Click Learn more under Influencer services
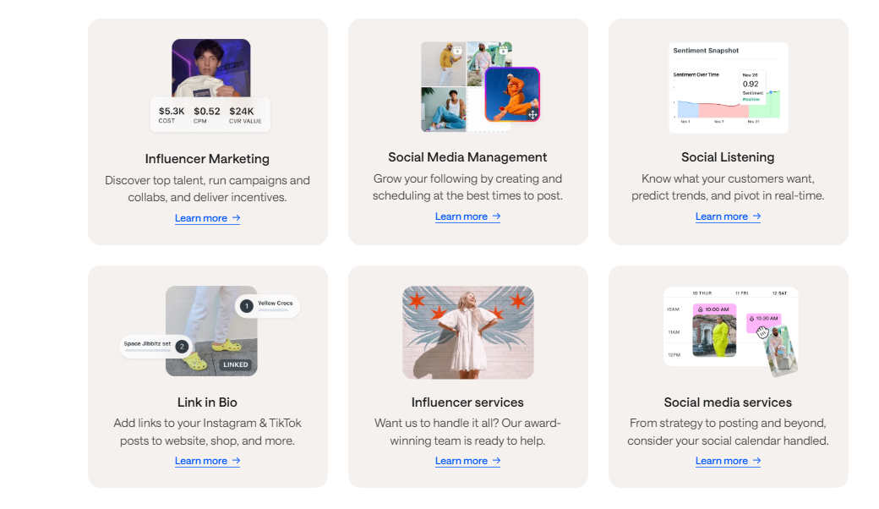879x509 pixels. point(467,461)
